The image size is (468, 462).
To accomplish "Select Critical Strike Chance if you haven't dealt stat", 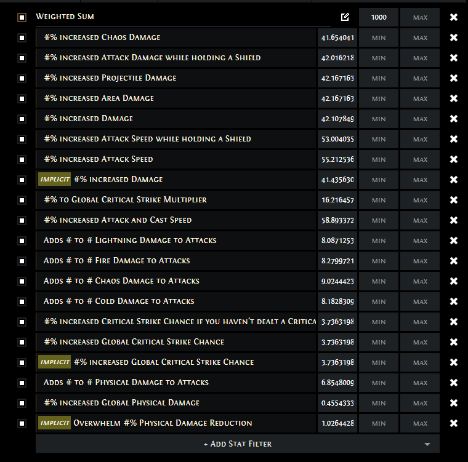I will tap(180, 321).
